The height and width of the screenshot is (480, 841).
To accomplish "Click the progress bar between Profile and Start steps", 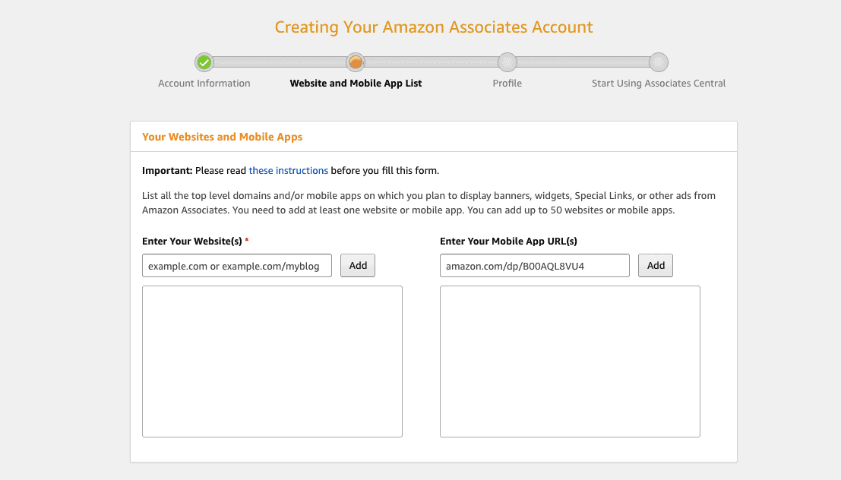I will pos(583,63).
